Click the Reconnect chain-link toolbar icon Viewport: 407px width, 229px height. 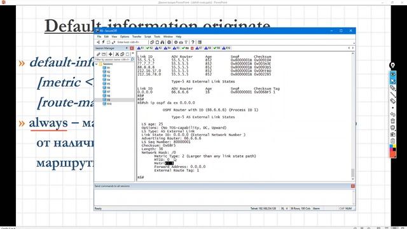tap(113, 42)
